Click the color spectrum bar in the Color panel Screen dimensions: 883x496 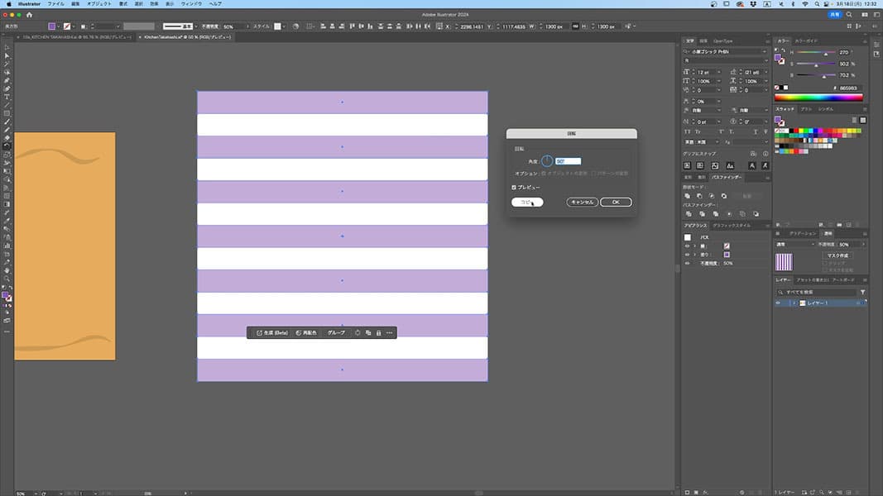click(818, 98)
